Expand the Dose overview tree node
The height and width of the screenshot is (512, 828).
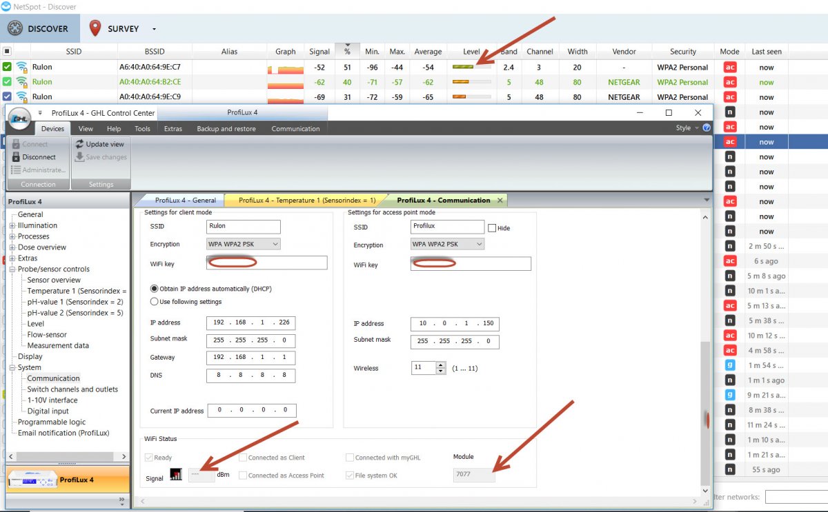12,247
